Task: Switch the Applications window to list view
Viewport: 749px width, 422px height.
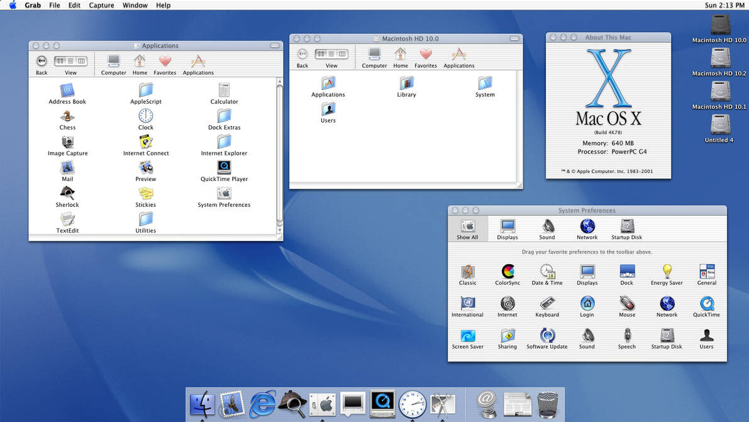Action: coord(70,61)
